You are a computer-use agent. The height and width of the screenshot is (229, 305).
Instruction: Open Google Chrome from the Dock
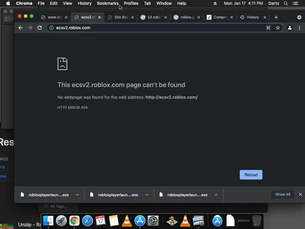click(74, 221)
